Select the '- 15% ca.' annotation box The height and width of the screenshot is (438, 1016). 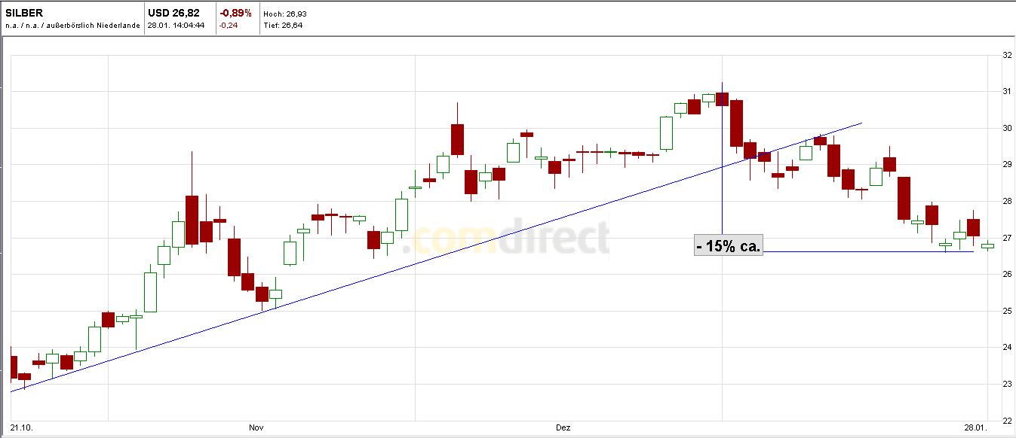(729, 245)
